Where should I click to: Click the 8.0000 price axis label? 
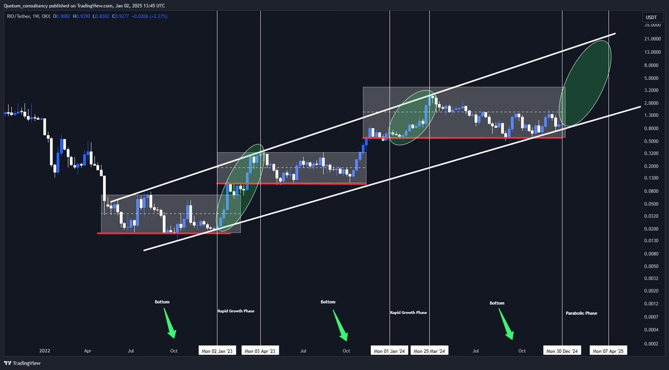point(652,65)
